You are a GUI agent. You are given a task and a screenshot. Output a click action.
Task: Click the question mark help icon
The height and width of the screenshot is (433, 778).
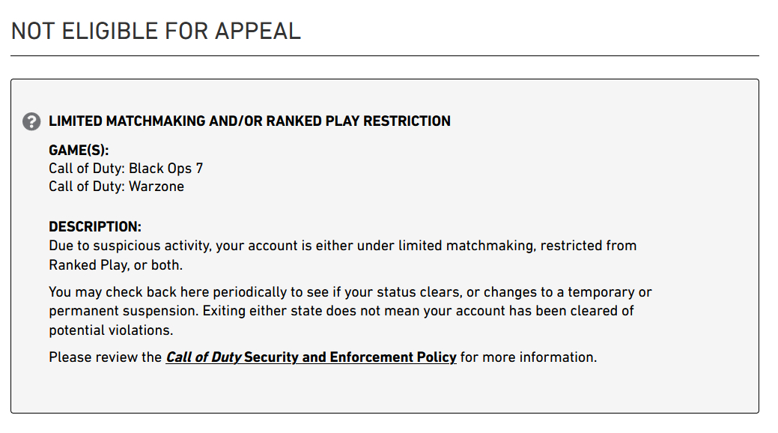pyautogui.click(x=31, y=121)
